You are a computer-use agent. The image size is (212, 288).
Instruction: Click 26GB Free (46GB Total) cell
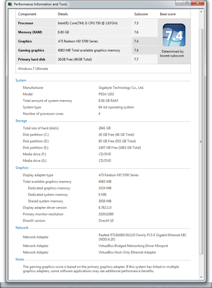pos(75,60)
